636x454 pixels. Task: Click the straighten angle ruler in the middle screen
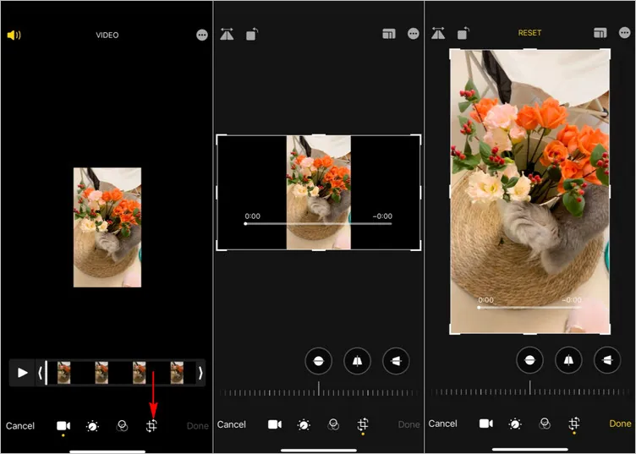click(318, 391)
